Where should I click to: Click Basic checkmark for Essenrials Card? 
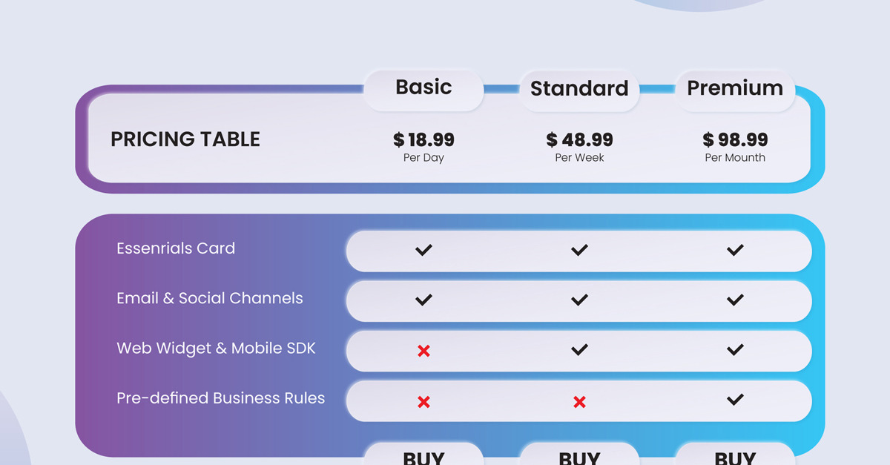click(x=423, y=250)
